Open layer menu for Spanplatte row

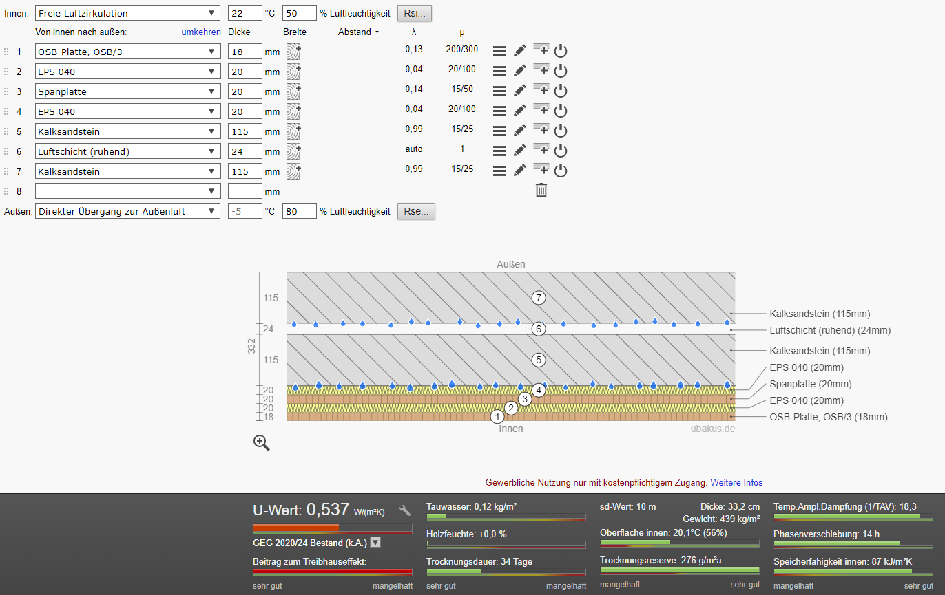click(x=499, y=91)
